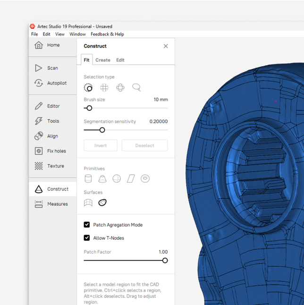The width and height of the screenshot is (304, 305).
Task: Select the cone primitive icon
Action: point(102,178)
